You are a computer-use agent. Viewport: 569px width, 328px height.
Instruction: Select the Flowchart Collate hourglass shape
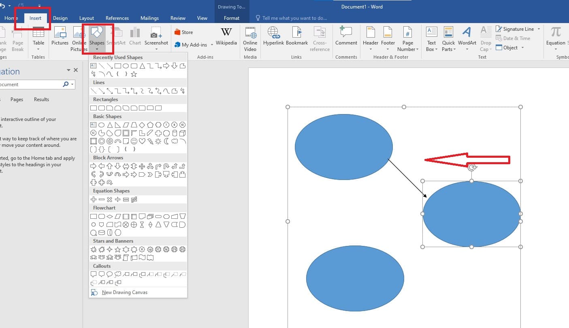pos(142,224)
